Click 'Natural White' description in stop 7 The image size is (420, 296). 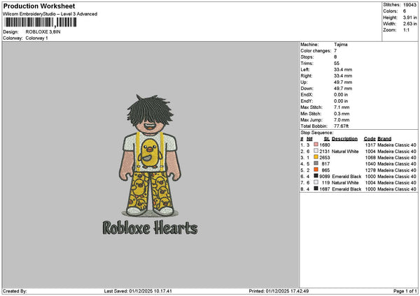click(x=345, y=183)
